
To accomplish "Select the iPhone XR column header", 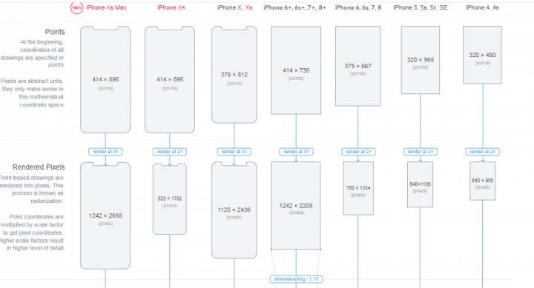I will point(171,7).
